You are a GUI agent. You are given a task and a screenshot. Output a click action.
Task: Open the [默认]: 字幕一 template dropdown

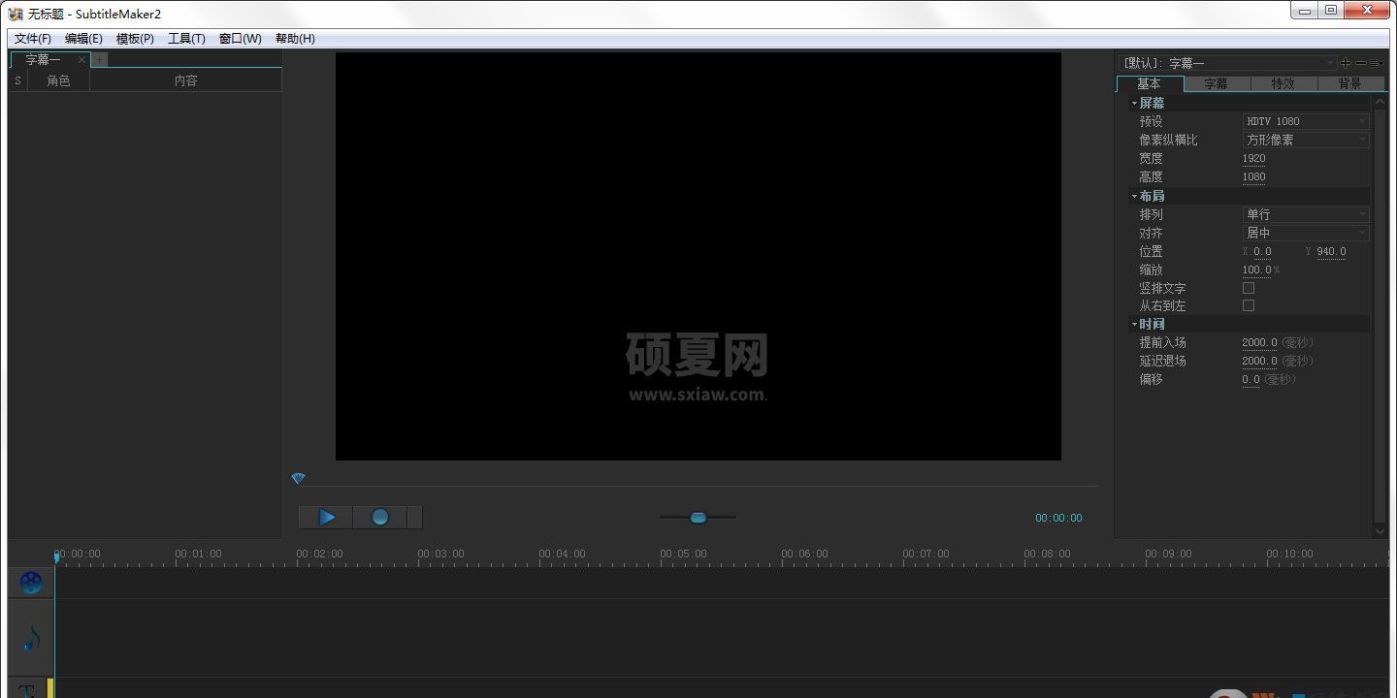click(x=1229, y=63)
